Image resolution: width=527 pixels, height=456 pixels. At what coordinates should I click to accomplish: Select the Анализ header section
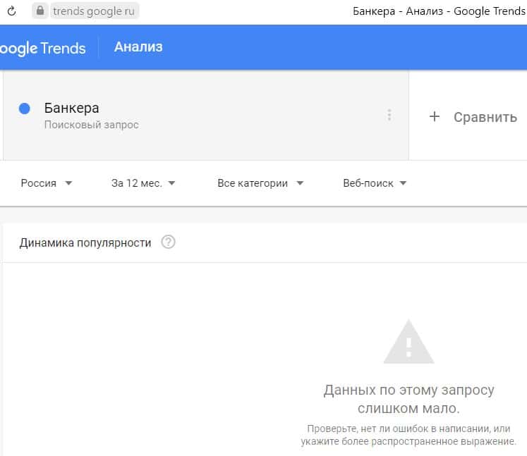point(138,47)
